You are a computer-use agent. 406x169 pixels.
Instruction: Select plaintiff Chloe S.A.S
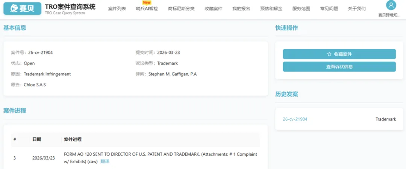coord(35,84)
